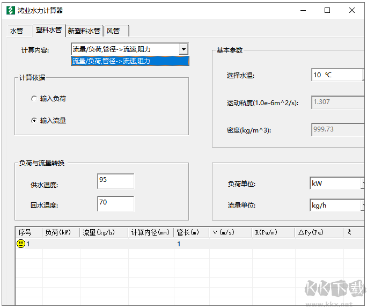Maximize the calculator window
The image size is (367, 308).
(327, 10)
